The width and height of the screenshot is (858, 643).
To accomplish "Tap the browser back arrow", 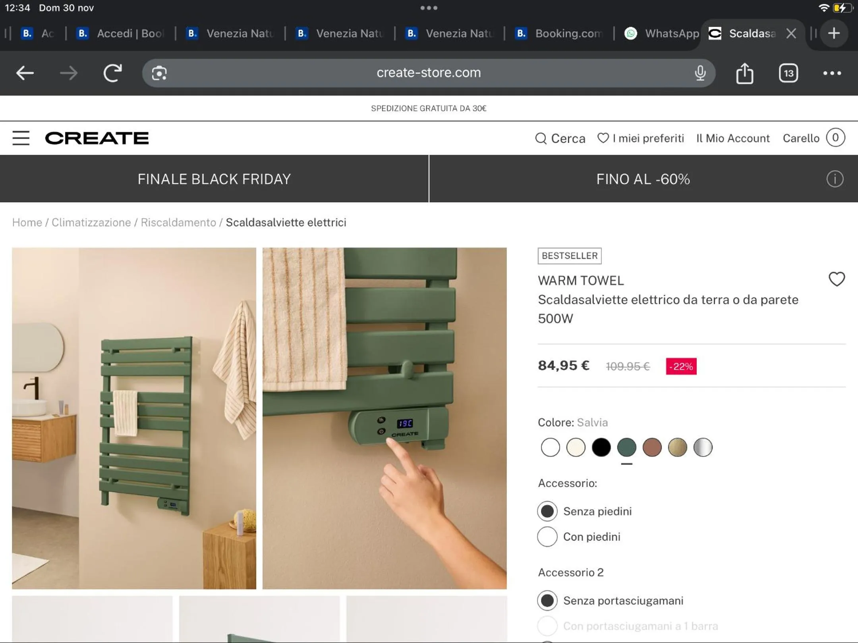I will 25,73.
